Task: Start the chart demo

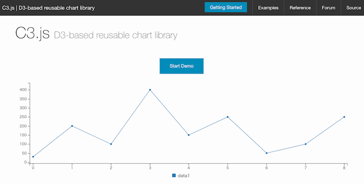Action: click(x=182, y=66)
